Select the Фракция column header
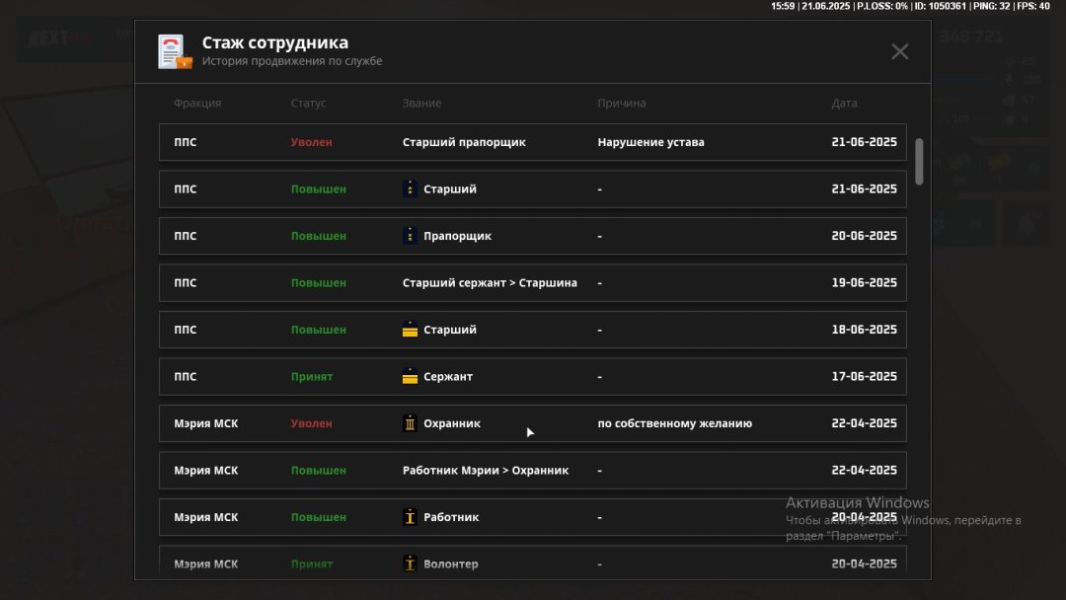This screenshot has height=600, width=1066. tap(197, 104)
